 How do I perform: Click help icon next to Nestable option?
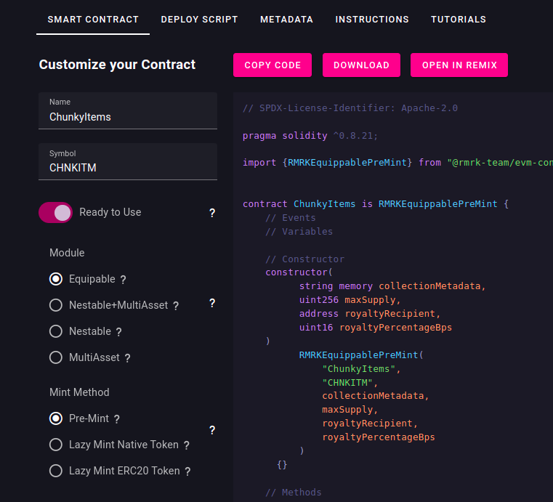click(x=118, y=332)
